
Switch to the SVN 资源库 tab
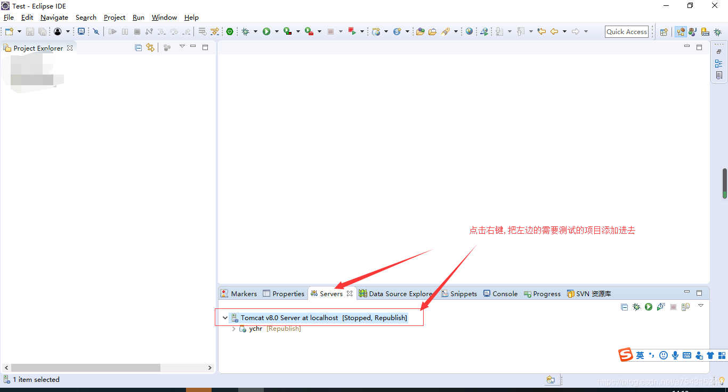coord(589,293)
